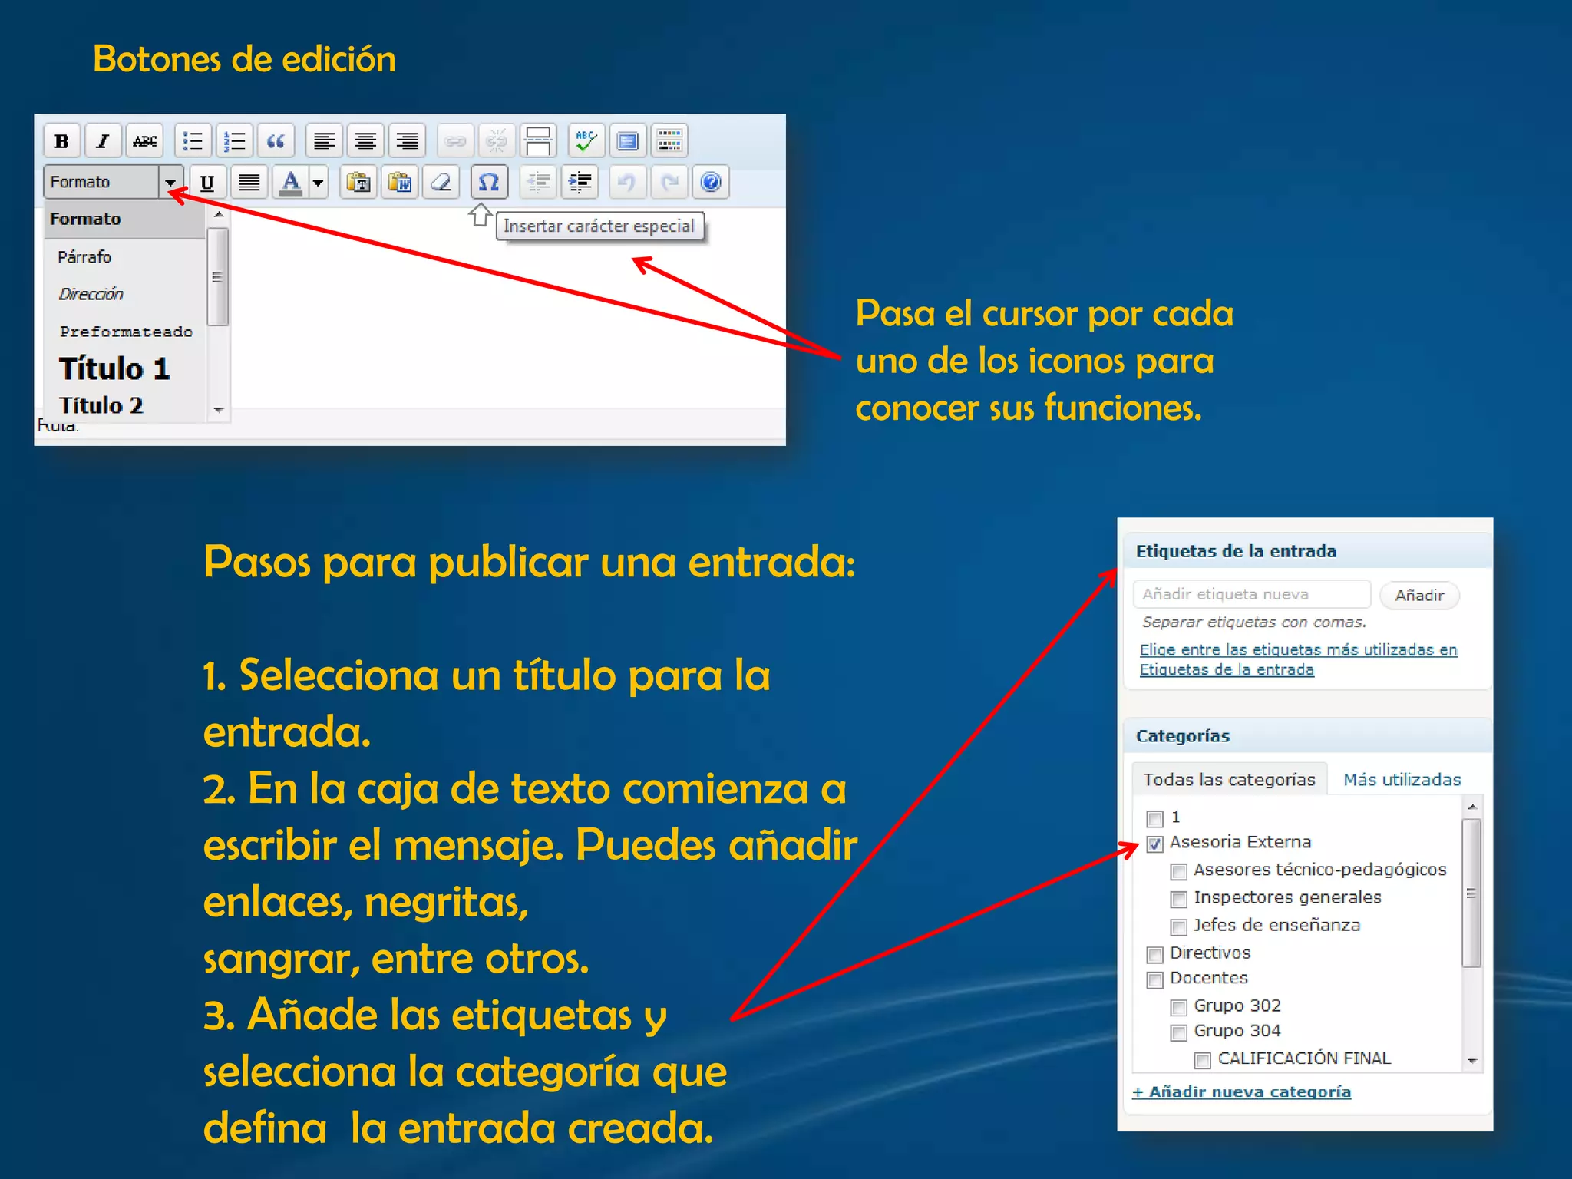Viewport: 1572px width, 1179px height.
Task: Uncheck Asesoria Externa category
Action: pyautogui.click(x=1154, y=844)
